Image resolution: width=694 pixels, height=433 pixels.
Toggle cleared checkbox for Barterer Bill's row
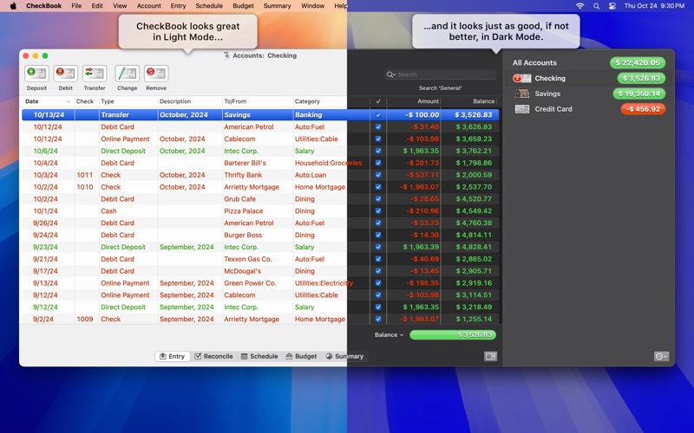pos(378,163)
